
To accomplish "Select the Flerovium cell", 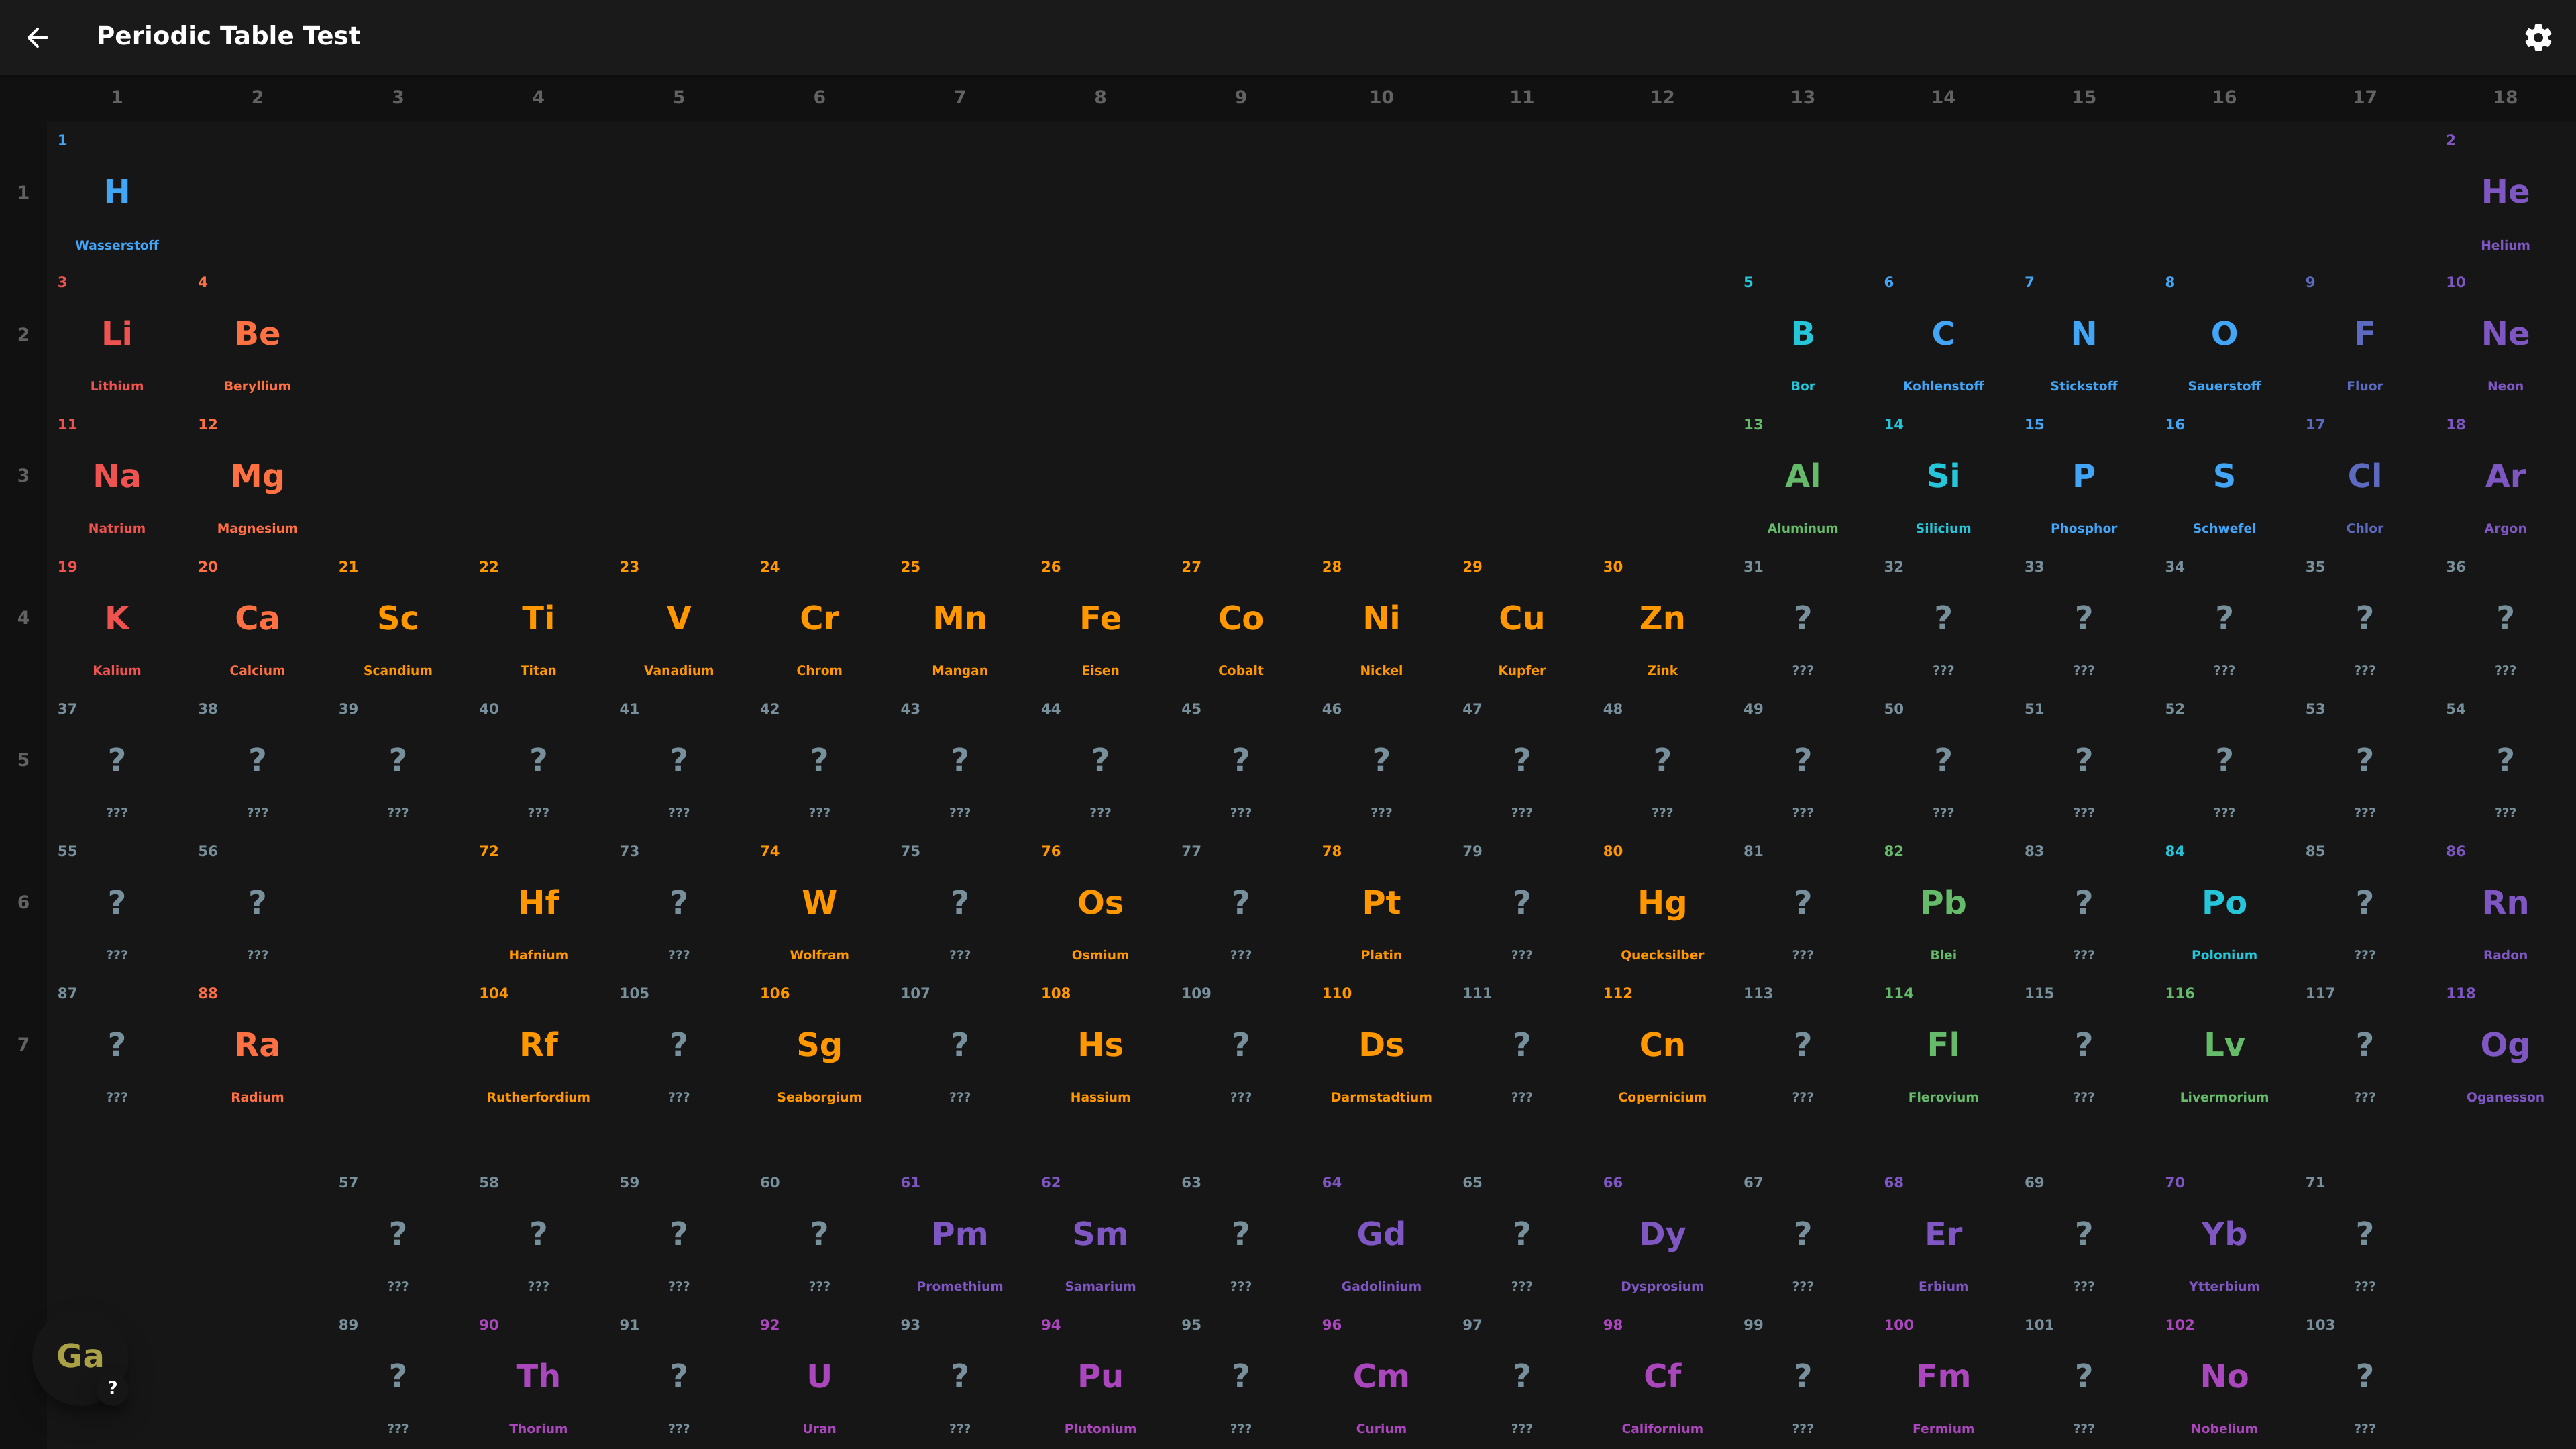I will [x=1943, y=1045].
